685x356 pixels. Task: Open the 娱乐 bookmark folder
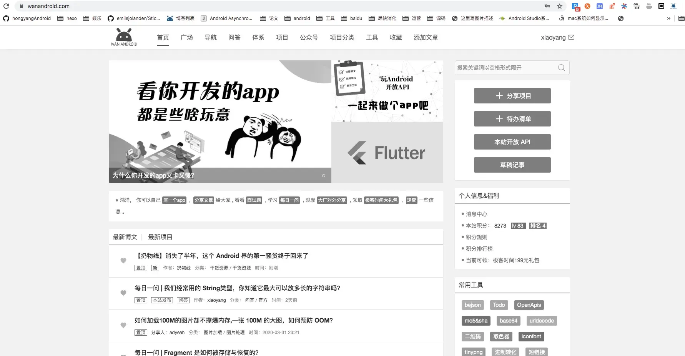click(92, 18)
